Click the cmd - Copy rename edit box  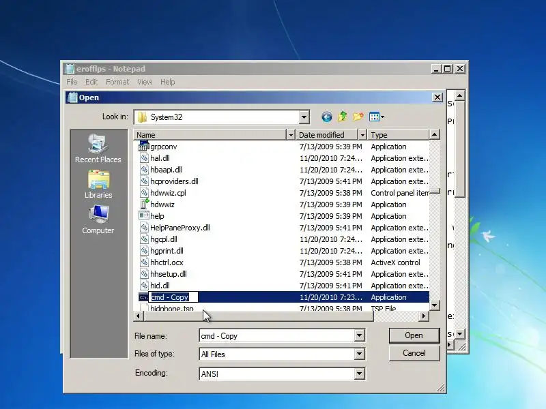(x=173, y=297)
